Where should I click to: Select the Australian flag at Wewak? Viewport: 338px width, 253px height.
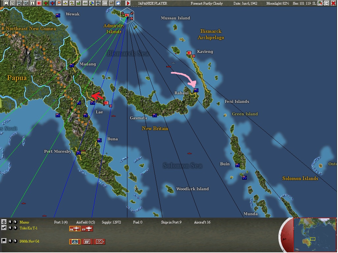(58, 15)
